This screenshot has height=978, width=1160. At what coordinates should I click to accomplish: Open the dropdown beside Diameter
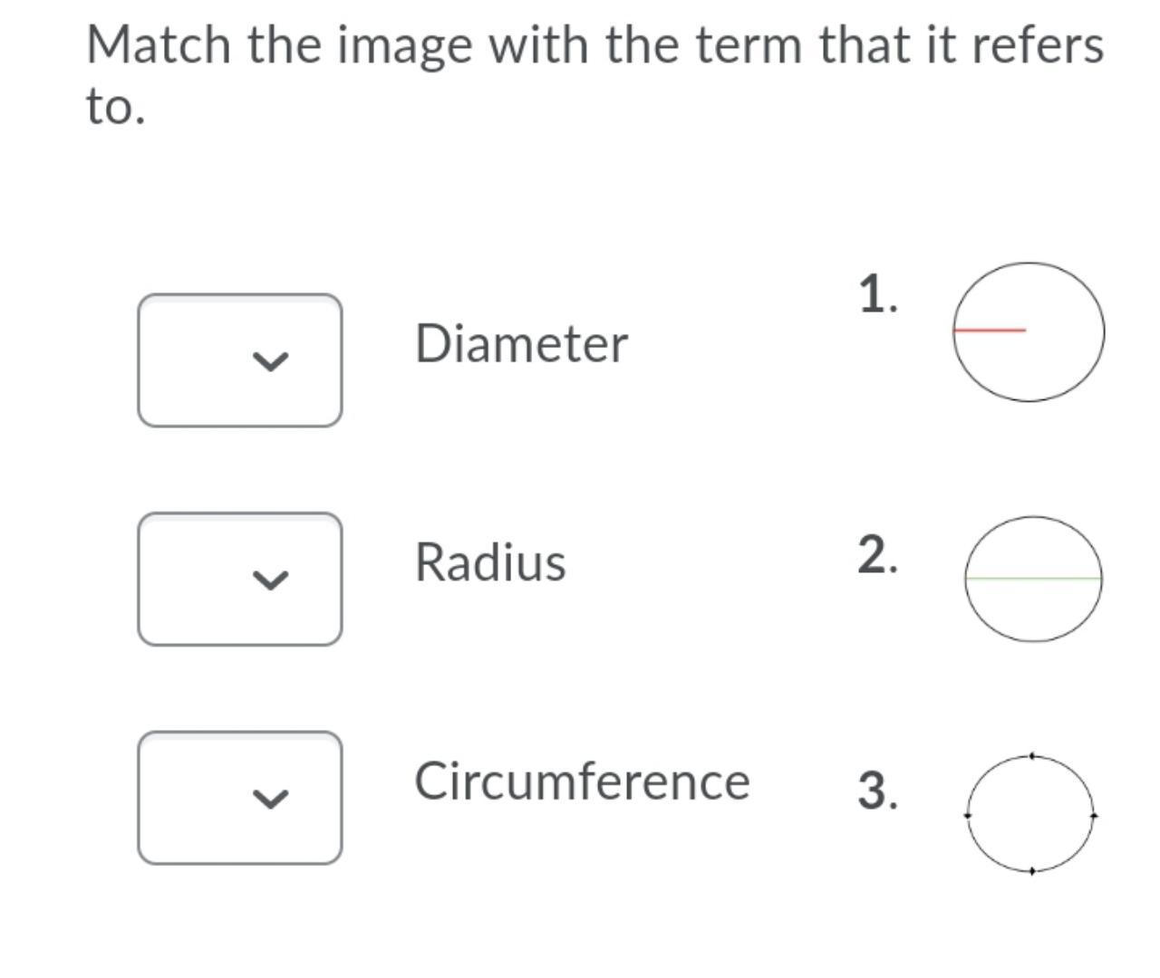point(240,360)
